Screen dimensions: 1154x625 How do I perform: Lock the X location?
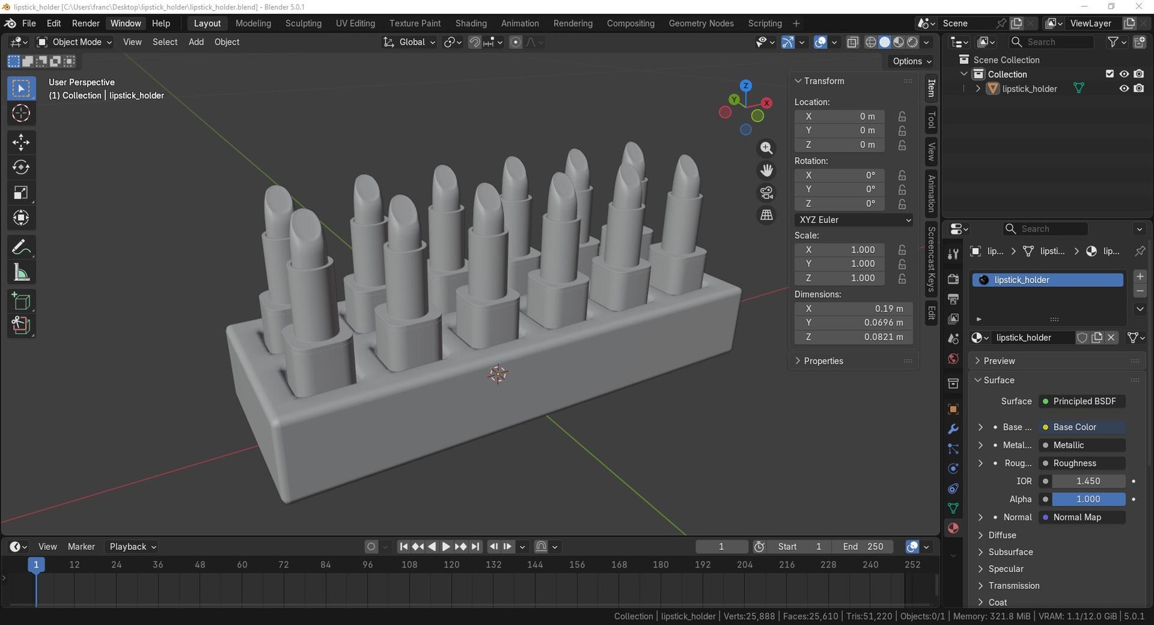pyautogui.click(x=902, y=117)
